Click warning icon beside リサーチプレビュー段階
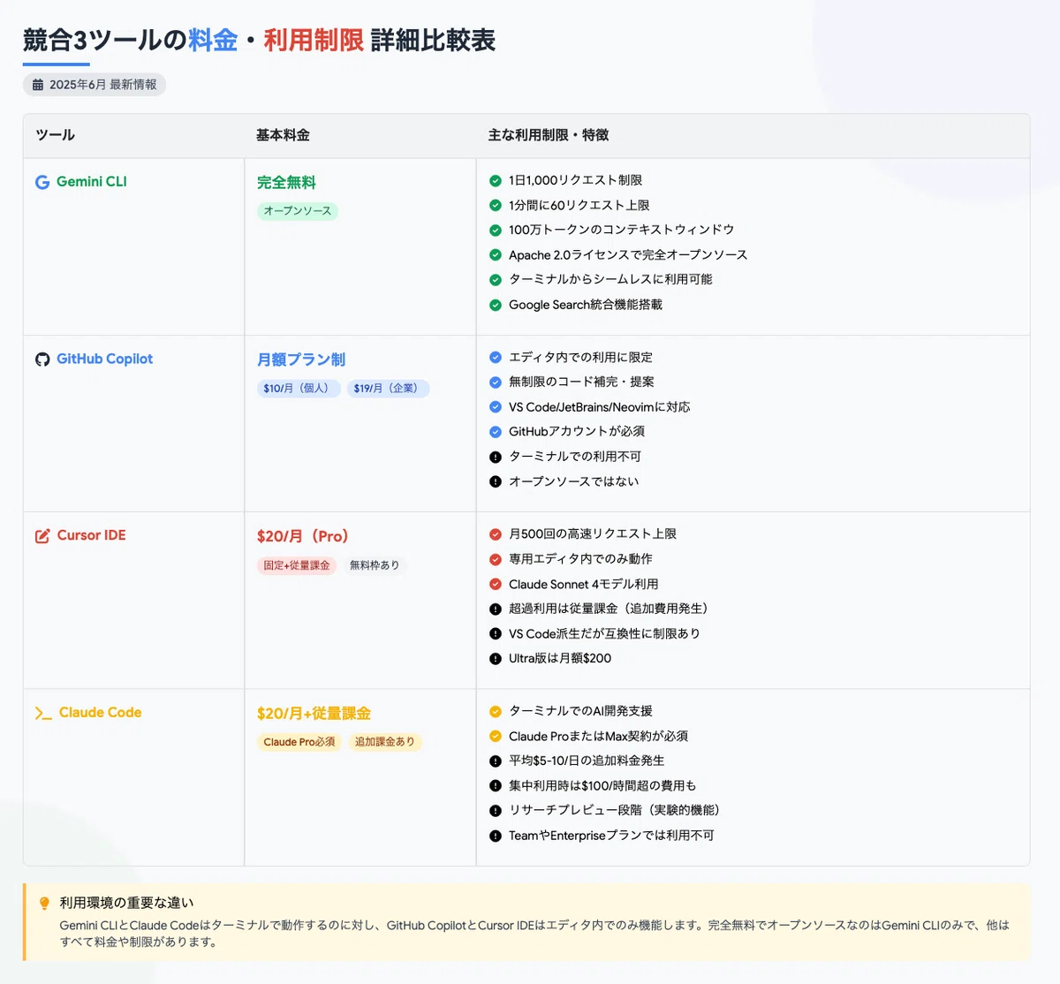Screen dimensions: 1060x984 click(x=496, y=811)
